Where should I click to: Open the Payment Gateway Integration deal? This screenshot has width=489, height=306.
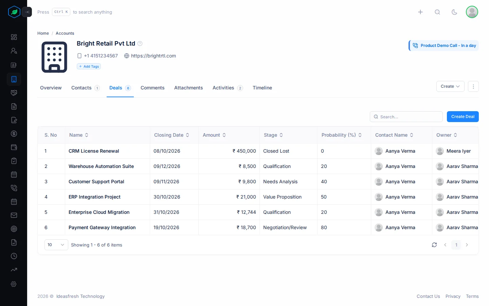click(x=102, y=227)
